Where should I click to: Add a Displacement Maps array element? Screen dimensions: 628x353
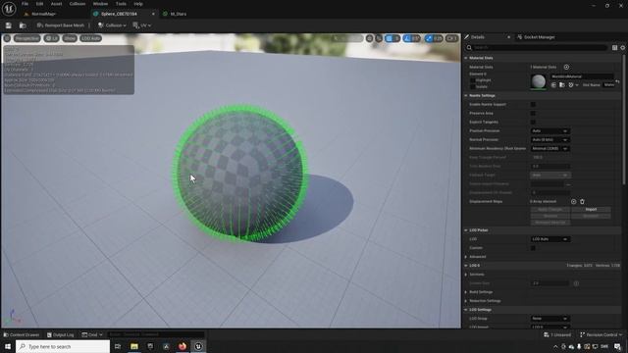573,201
